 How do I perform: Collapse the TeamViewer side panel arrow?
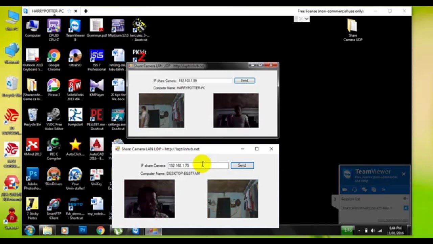click(335, 199)
